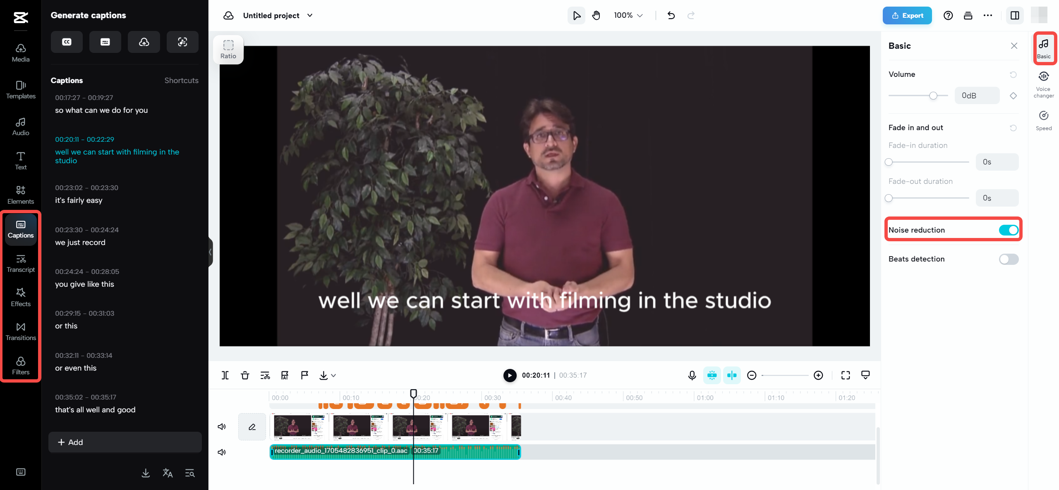Delete the selected clip
Image resolution: width=1059 pixels, height=490 pixels.
click(x=245, y=375)
